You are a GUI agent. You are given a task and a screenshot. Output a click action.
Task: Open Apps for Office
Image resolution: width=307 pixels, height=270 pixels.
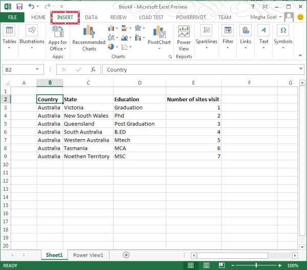pyautogui.click(x=57, y=38)
